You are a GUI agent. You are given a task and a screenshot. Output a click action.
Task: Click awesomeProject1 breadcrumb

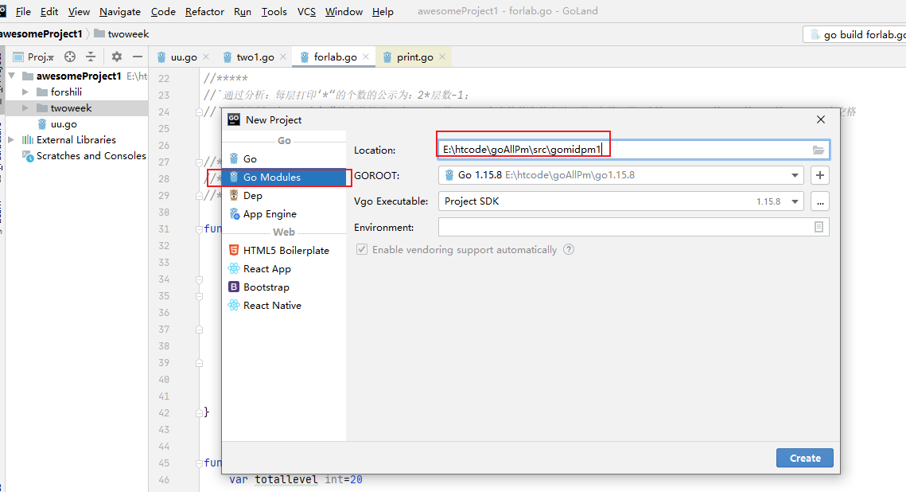click(41, 34)
